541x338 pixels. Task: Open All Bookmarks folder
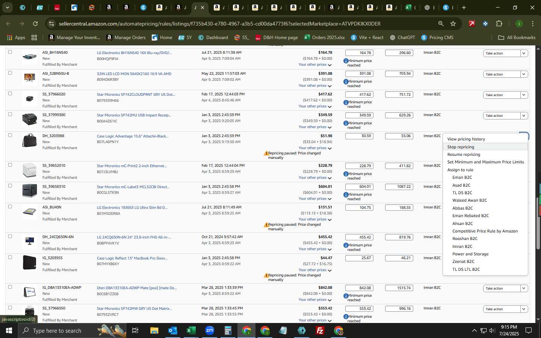517,38
